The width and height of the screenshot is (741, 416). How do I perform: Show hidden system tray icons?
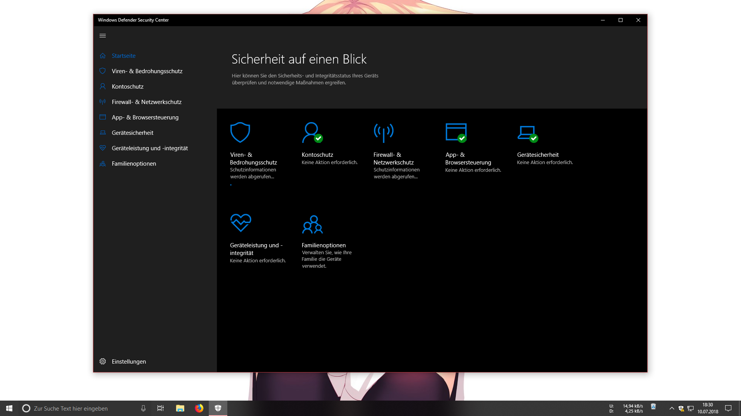coord(672,408)
